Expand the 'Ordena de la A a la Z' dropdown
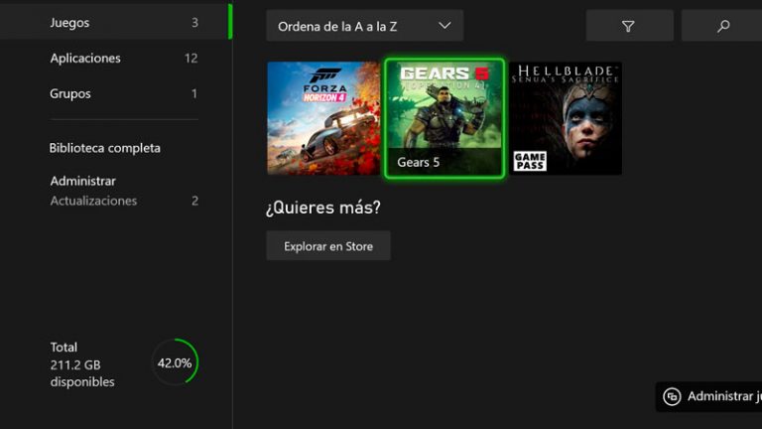 364,26
